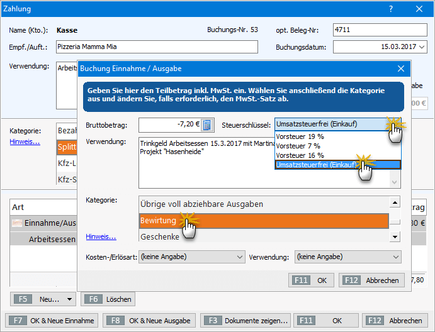The image size is (435, 332).
Task: Click the Hinweis link in the booking dialog
Action: [101, 236]
